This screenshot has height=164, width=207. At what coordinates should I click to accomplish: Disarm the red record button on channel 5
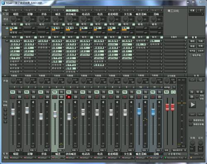[x=69, y=97]
